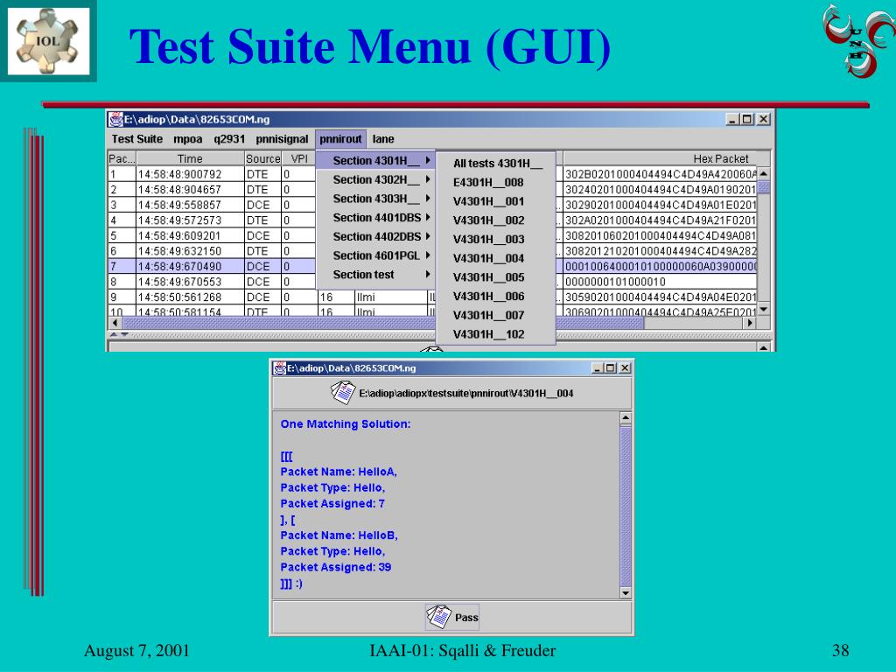Click the UNH logo on the slide

coord(859,41)
